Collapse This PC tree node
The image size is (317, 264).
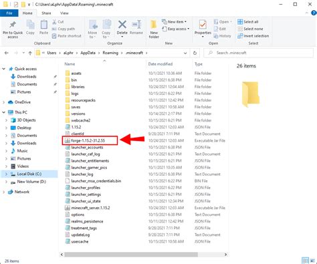[4, 112]
